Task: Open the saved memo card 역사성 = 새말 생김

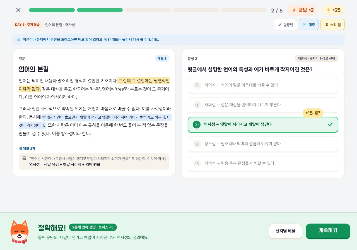Action: (x=94, y=162)
